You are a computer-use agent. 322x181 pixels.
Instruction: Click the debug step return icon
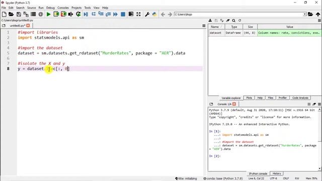tap(108, 14)
